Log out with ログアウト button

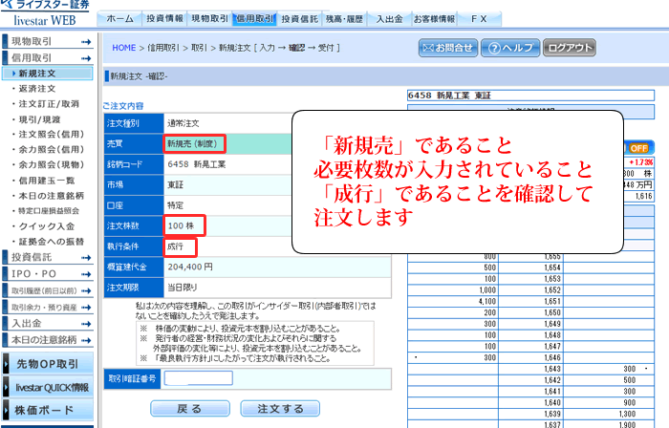[x=572, y=47]
